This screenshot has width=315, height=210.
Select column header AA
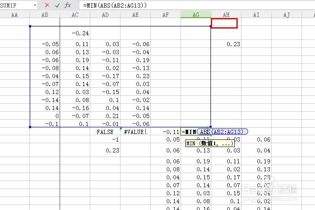(x=15, y=15)
